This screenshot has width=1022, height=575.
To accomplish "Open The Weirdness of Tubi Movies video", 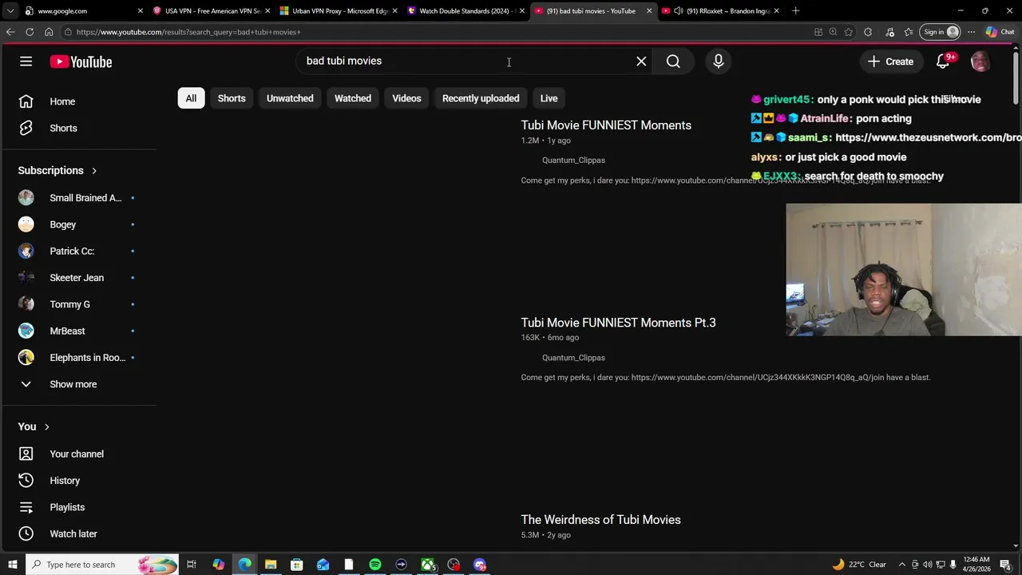I will (x=600, y=520).
